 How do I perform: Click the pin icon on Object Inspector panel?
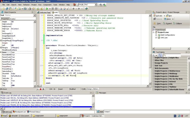pos(32,12)
